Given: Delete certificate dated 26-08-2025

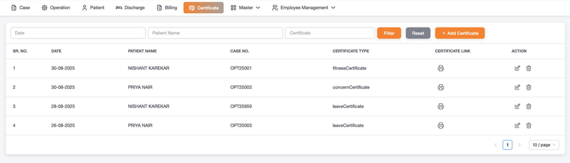Looking at the screenshot, I should [x=529, y=126].
